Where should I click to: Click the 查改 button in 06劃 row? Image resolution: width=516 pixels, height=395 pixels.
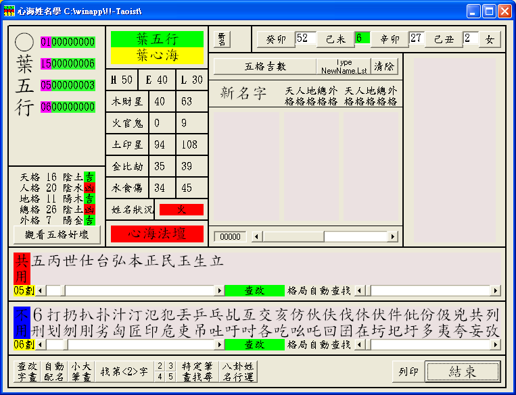click(255, 344)
